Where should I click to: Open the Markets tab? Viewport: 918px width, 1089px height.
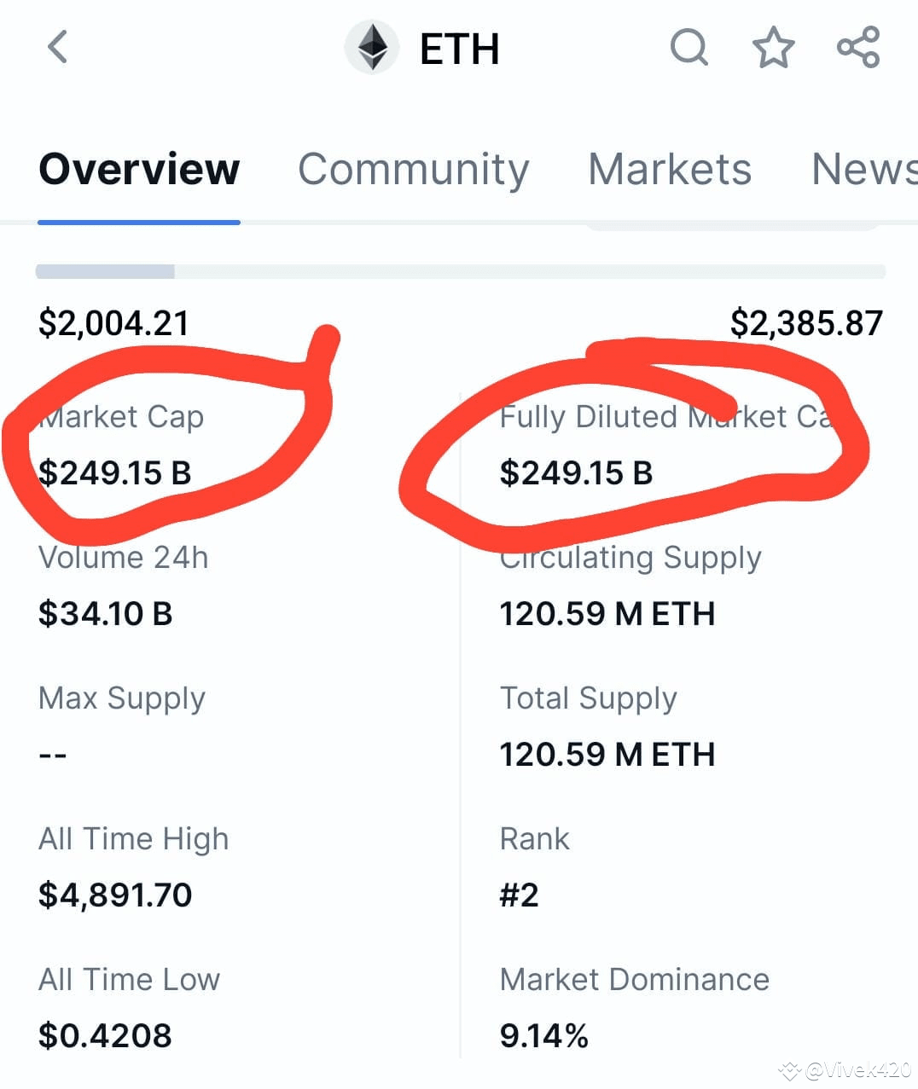[x=670, y=169]
